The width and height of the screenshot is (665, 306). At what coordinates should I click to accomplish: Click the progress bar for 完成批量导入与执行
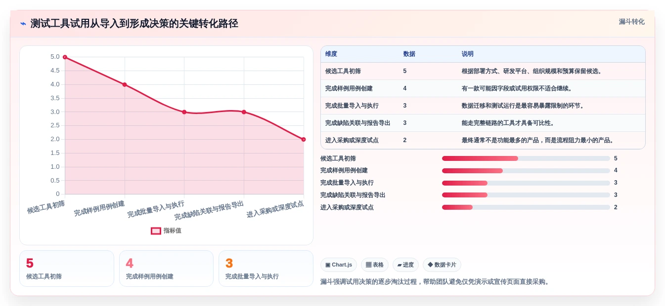pyautogui.click(x=526, y=183)
